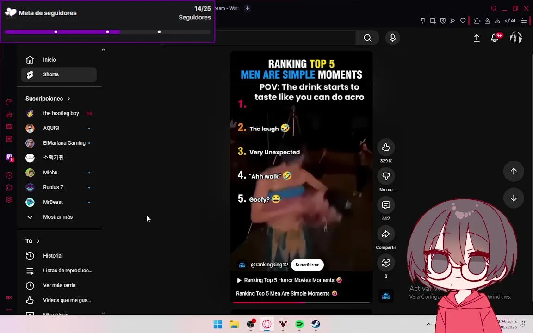The height and width of the screenshot is (333, 533).
Task: Open OBS Studio from taskbar
Action: coord(250,324)
